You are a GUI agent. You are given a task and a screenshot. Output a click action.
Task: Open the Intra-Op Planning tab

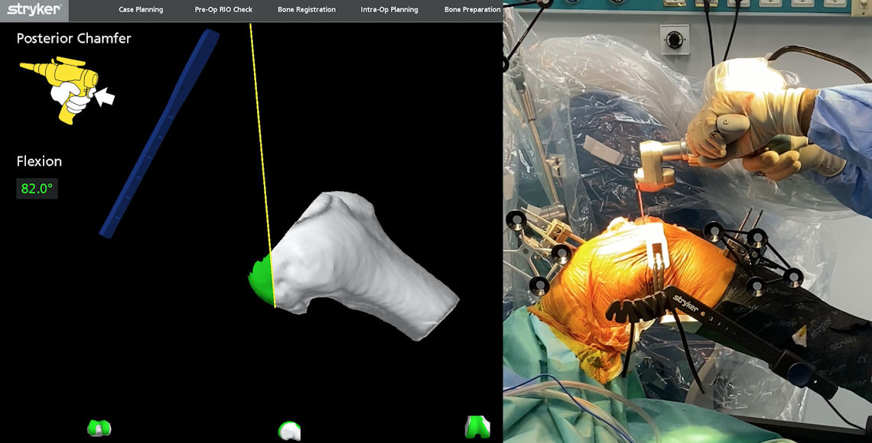389,10
